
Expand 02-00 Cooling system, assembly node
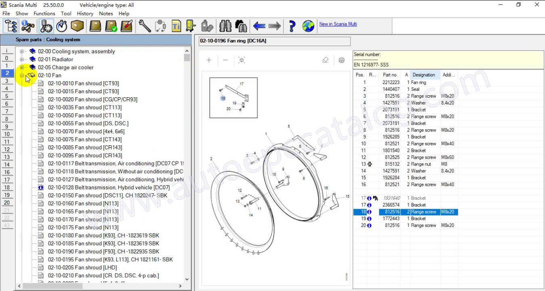(22, 52)
